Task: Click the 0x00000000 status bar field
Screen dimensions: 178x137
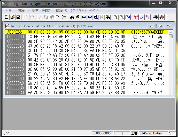Action: [x=103, y=133]
